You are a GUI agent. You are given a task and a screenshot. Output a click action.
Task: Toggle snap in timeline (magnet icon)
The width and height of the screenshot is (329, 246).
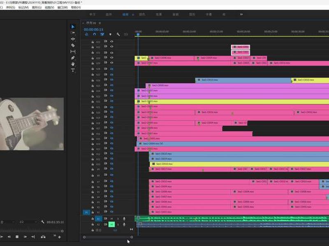pyautogui.click(x=95, y=34)
